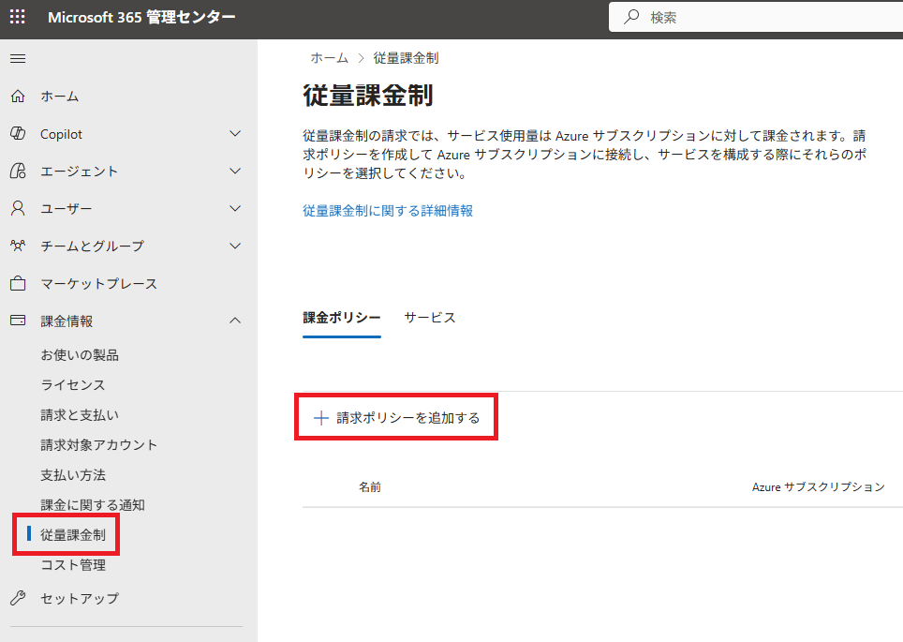Select コスト管理 under billing

point(73,565)
